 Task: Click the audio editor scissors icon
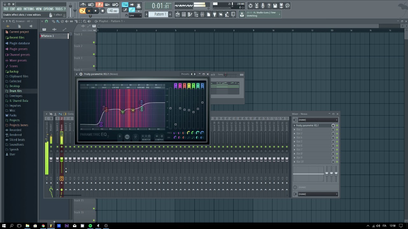(x=257, y=5)
